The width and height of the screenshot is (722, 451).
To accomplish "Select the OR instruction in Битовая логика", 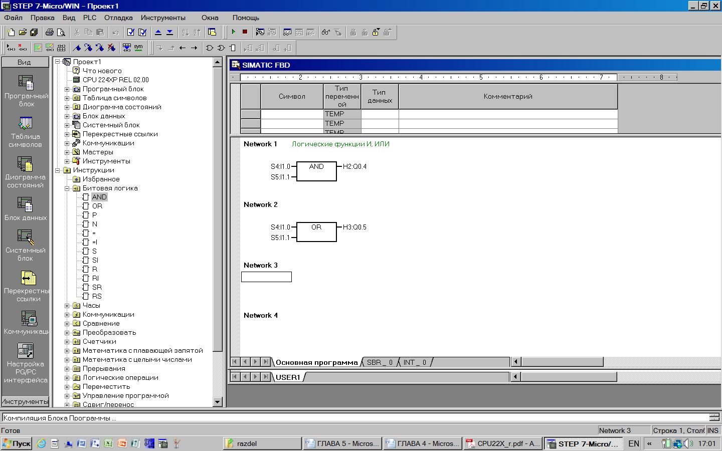I will click(x=97, y=206).
